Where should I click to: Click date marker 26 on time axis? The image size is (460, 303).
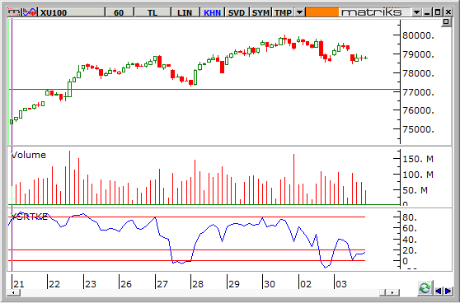[126, 284]
